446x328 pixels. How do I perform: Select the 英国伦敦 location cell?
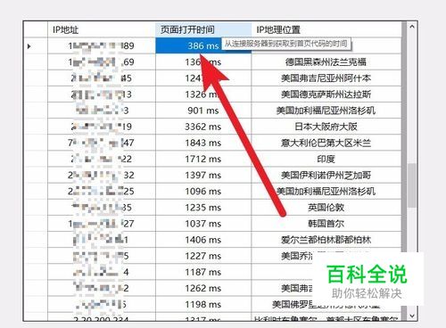coord(326,208)
